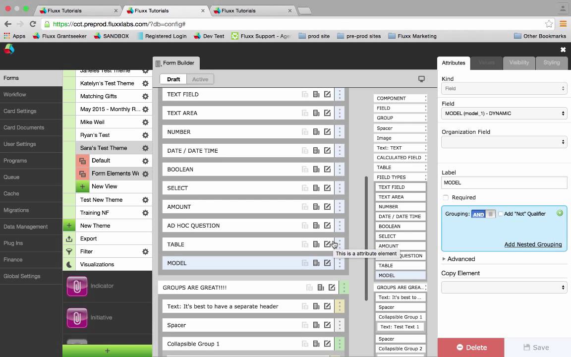
Task: Click the Visualizations pie icon
Action: [x=69, y=264]
